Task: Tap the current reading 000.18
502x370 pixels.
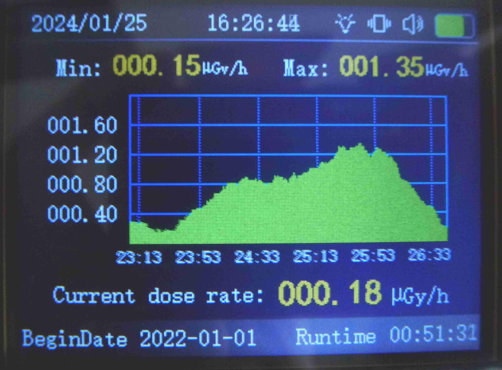Action: (x=330, y=293)
